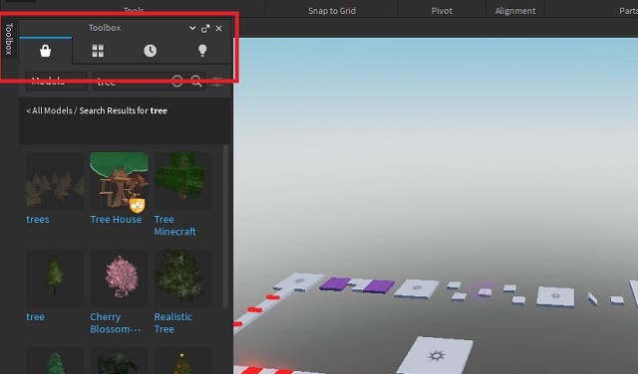The width and height of the screenshot is (638, 374).
Task: Click the singular tree name link
Action: pyautogui.click(x=36, y=316)
